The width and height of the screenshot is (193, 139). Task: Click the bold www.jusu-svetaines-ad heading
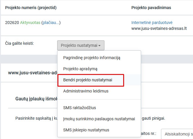point(33,73)
